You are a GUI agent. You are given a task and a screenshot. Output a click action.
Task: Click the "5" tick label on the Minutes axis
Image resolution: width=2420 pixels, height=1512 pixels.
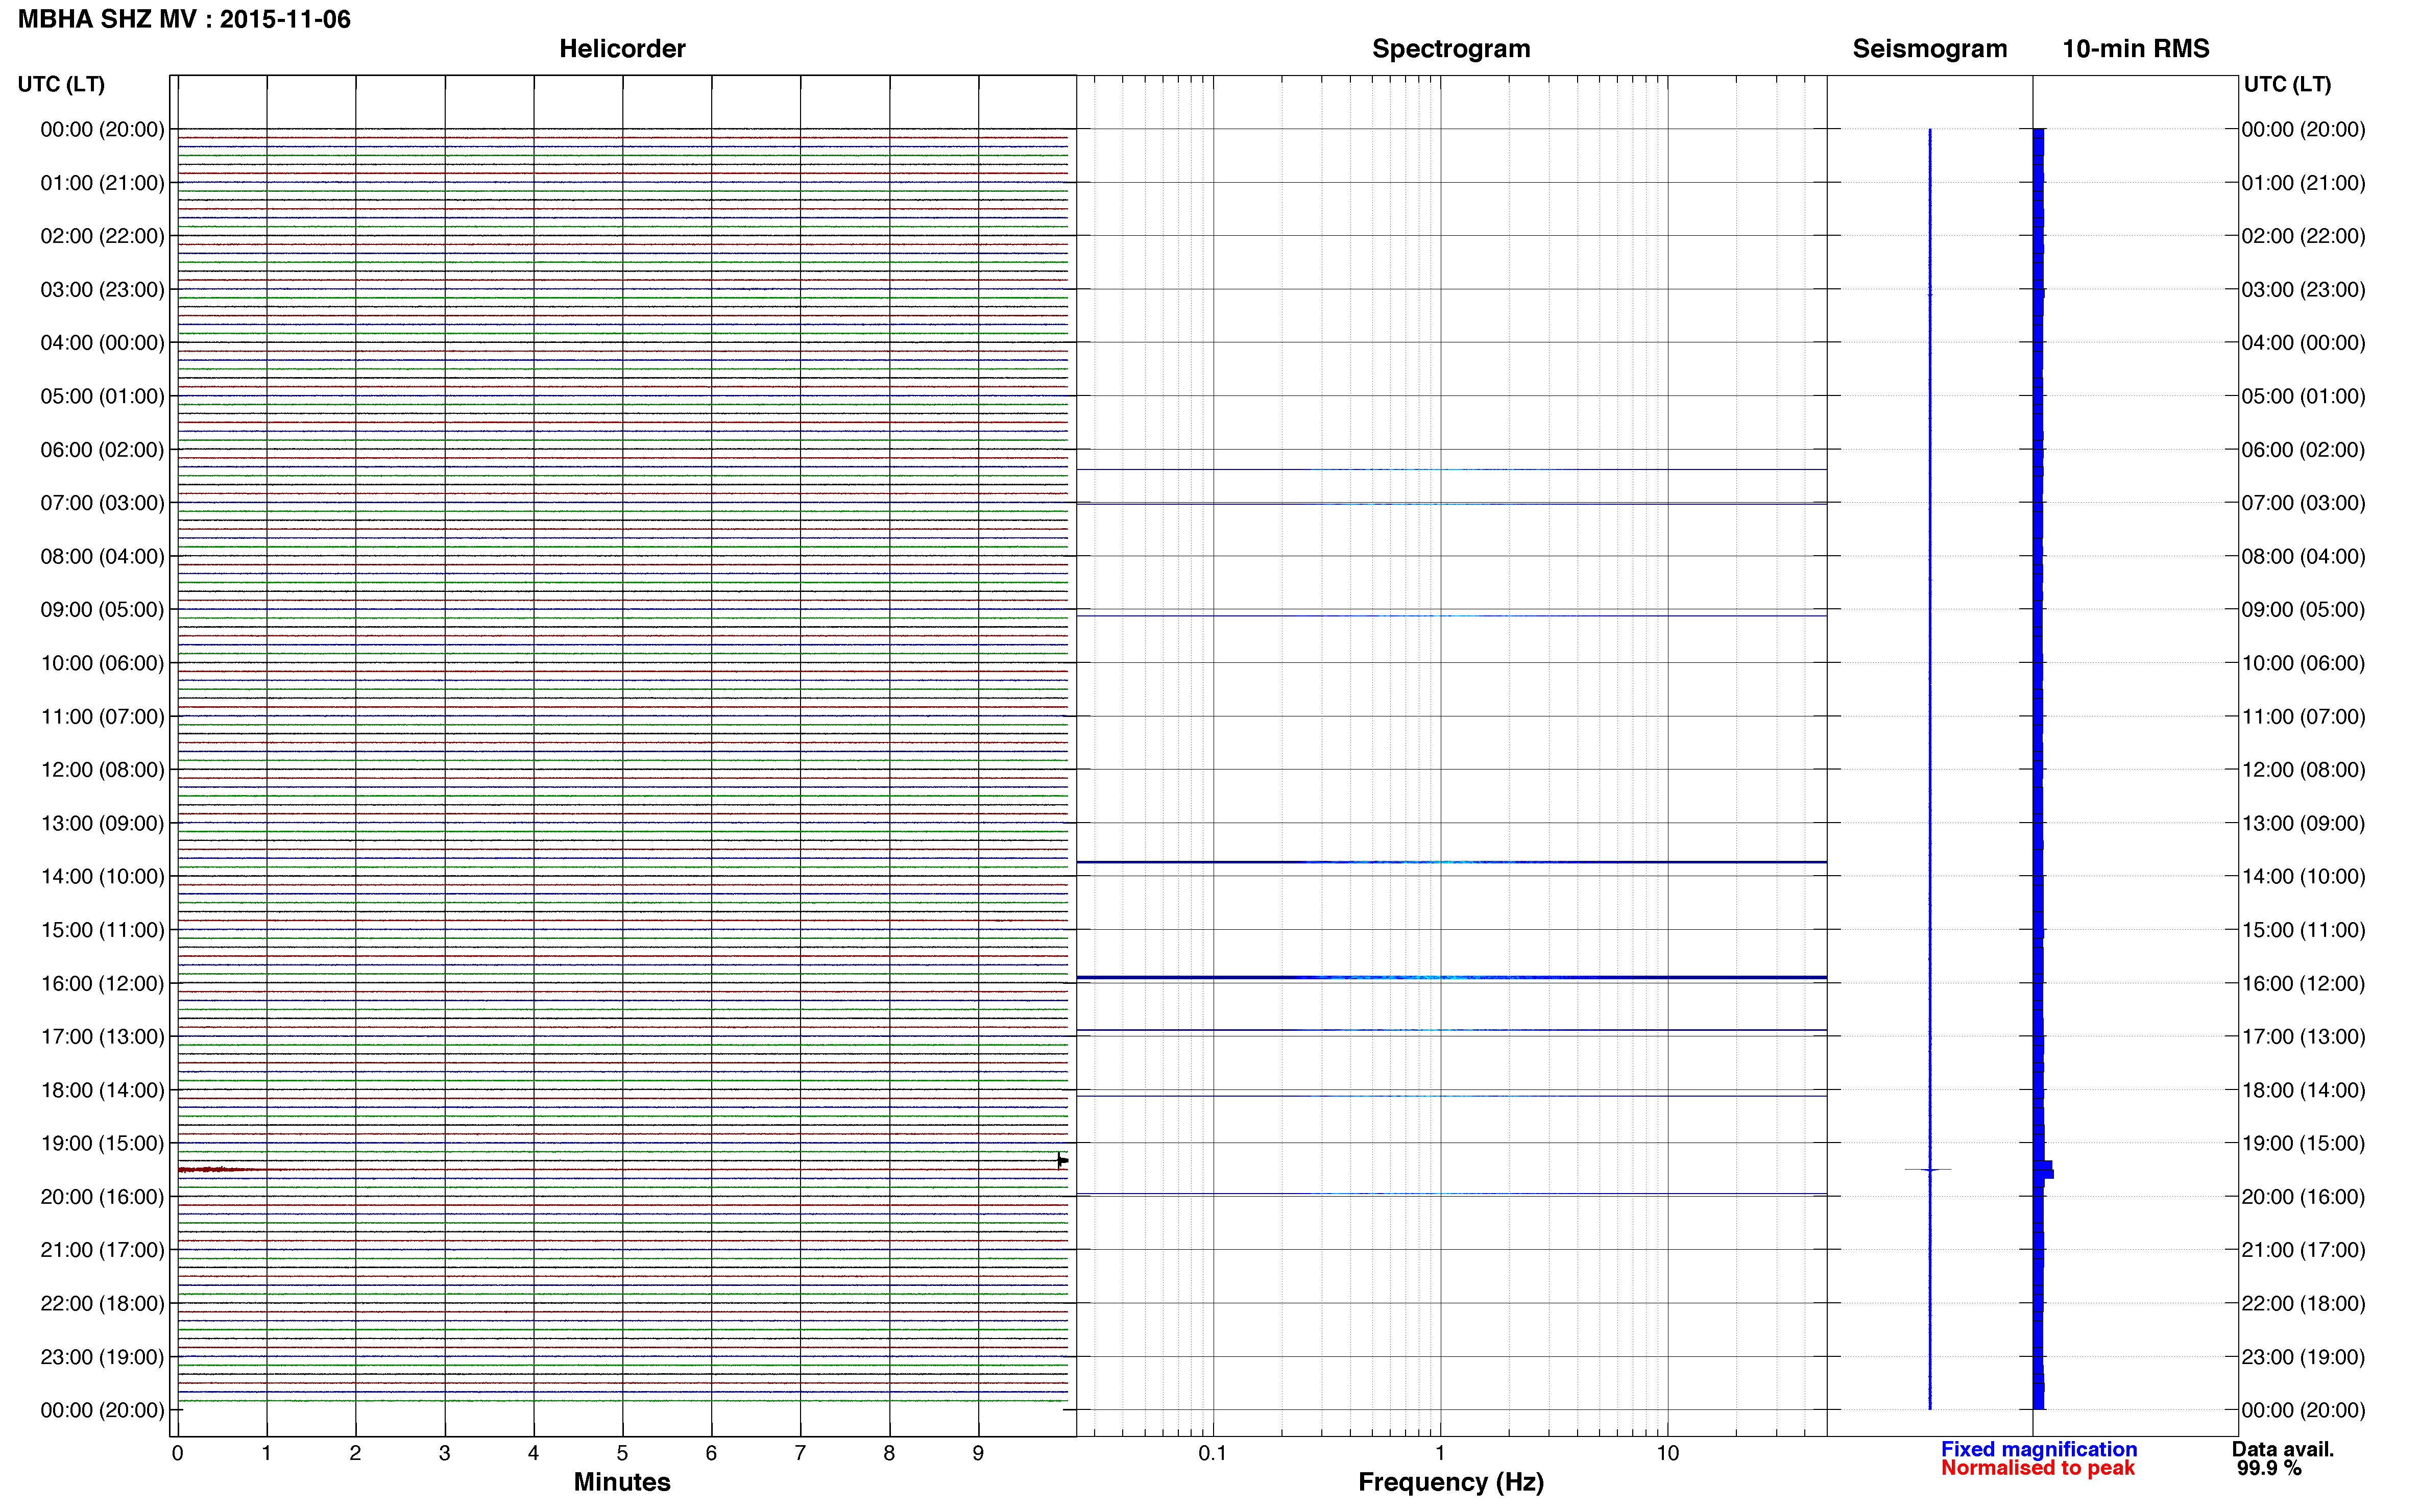click(622, 1453)
